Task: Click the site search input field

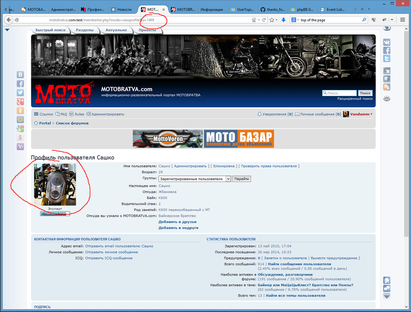Action: tap(339, 93)
